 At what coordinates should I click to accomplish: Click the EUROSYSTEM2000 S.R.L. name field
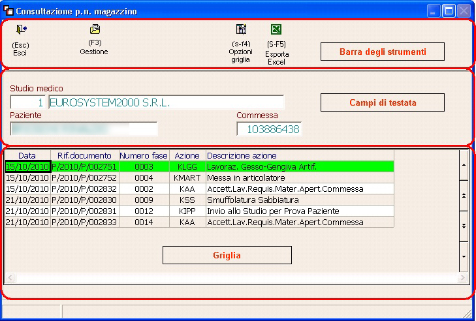(167, 102)
